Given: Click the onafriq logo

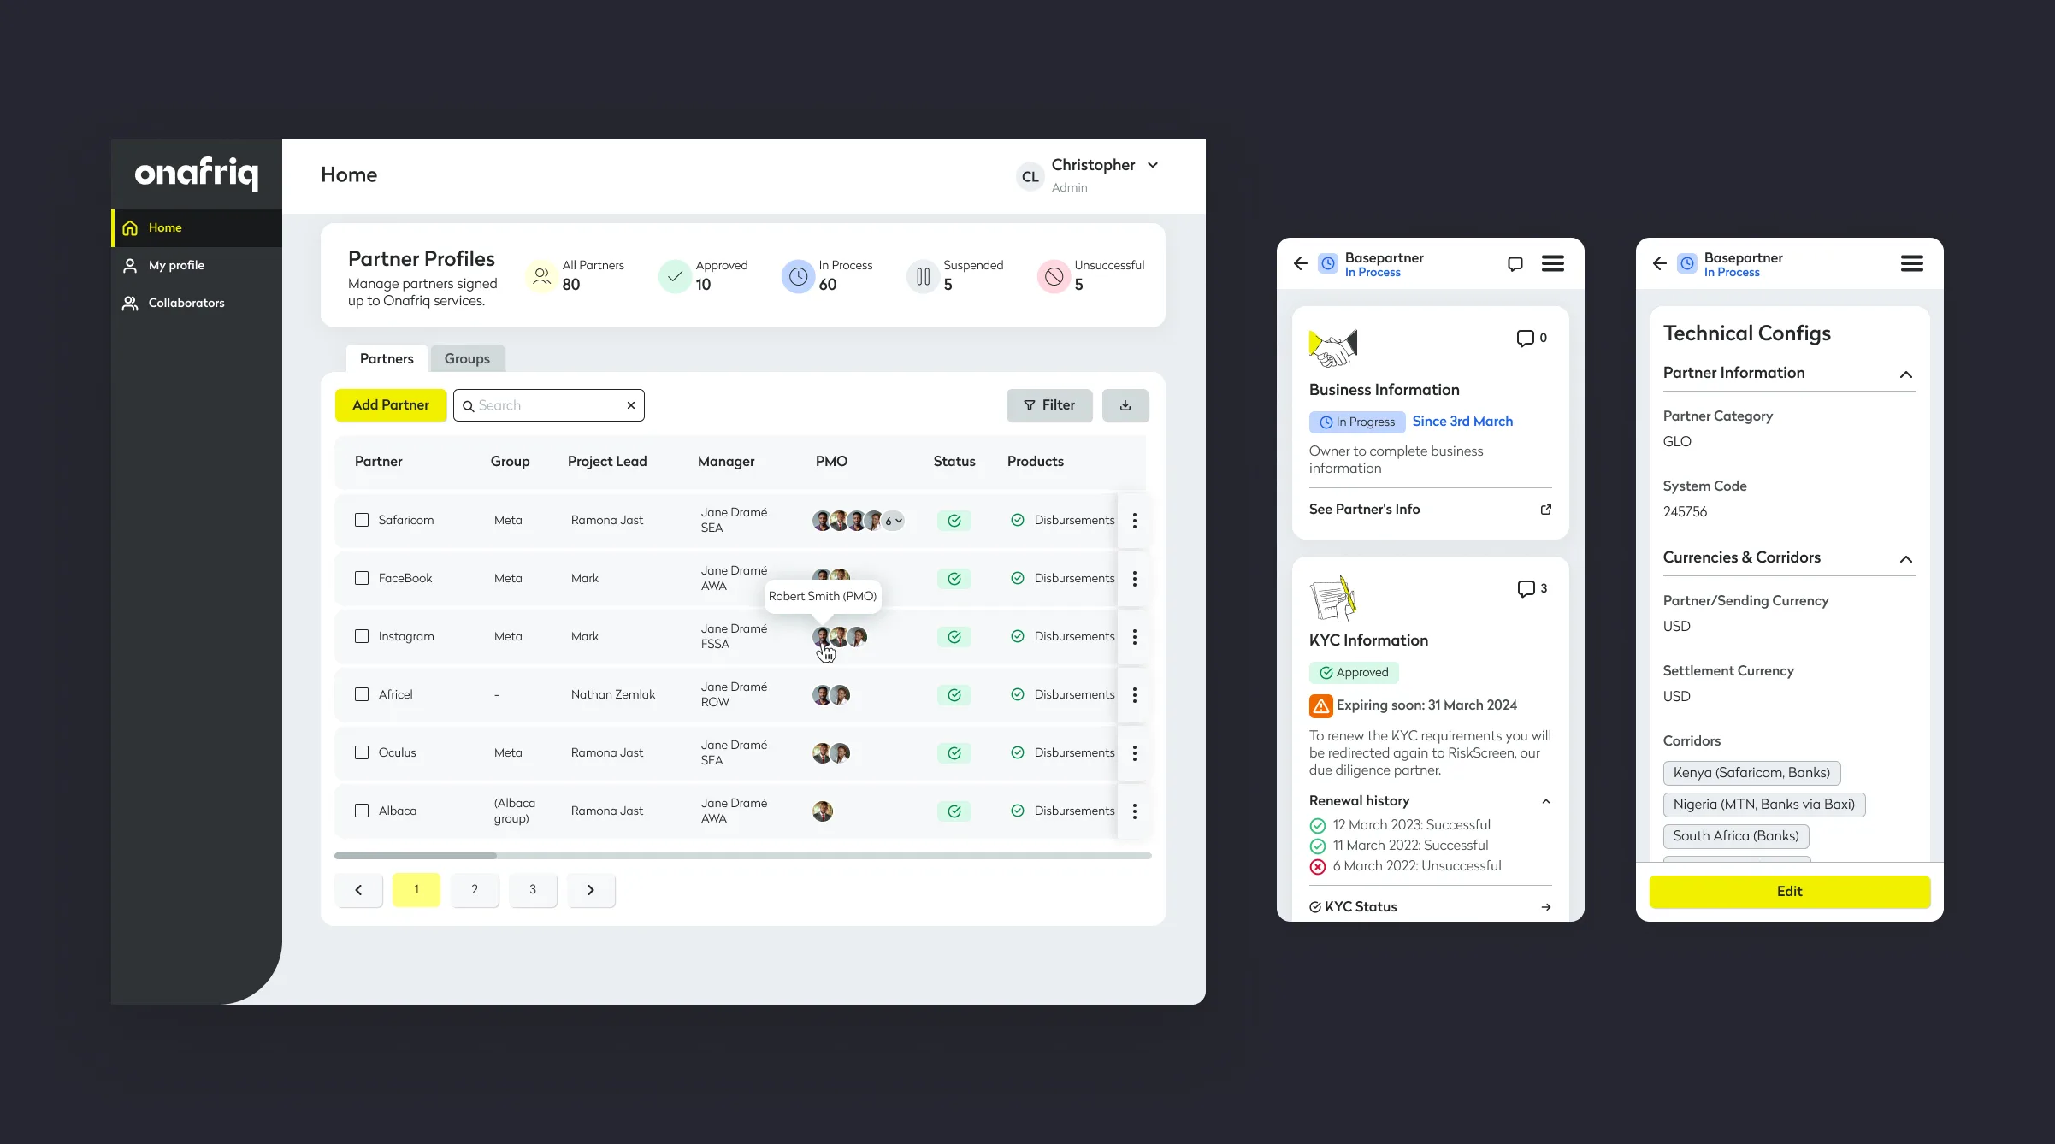Looking at the screenshot, I should [x=197, y=173].
